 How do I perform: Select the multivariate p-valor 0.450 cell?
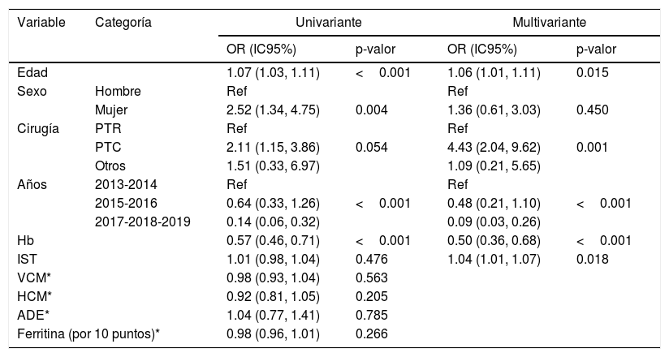click(x=592, y=110)
